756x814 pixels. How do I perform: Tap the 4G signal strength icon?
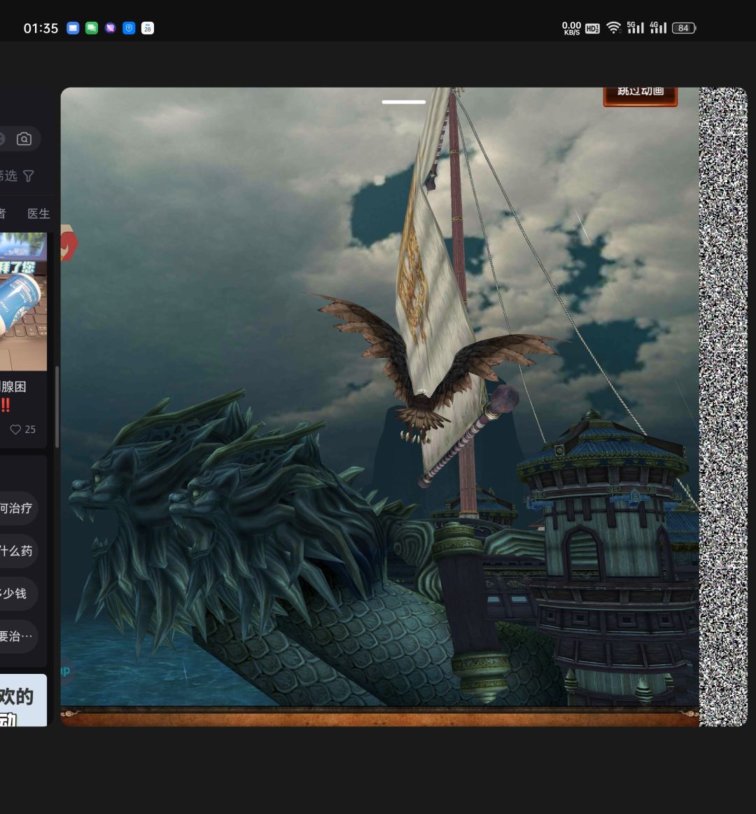tap(658, 28)
